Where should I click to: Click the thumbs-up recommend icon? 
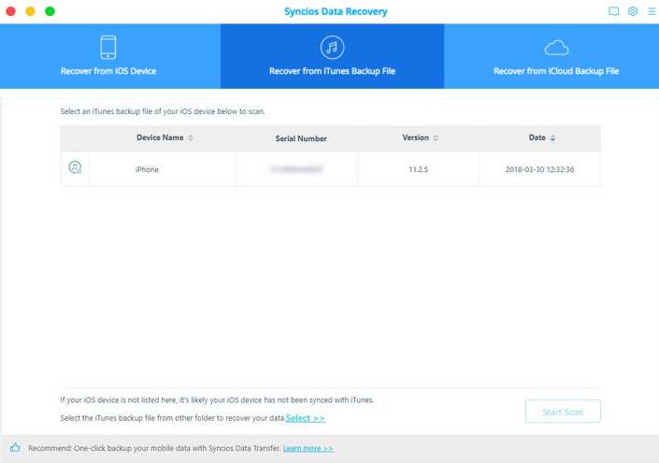tap(15, 448)
